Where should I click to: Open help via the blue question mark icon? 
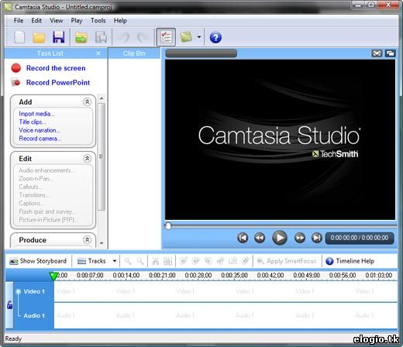click(x=215, y=37)
